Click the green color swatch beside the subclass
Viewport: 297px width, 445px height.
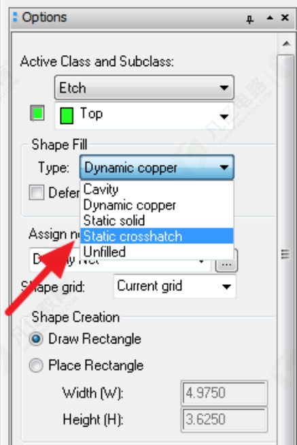[x=37, y=113]
